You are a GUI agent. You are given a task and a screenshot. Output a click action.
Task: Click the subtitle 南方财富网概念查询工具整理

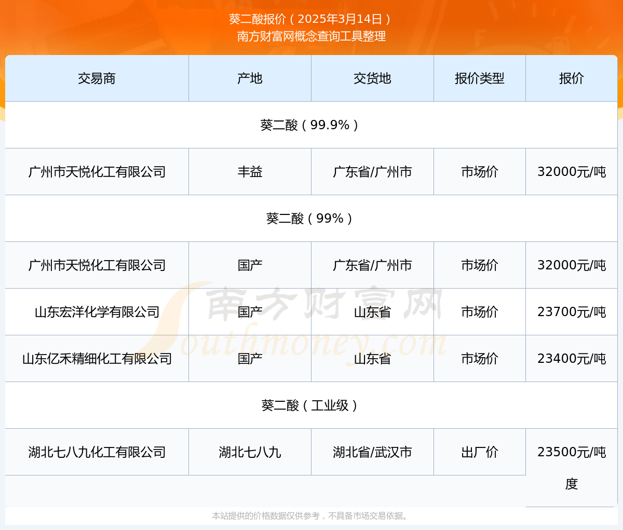point(311,36)
